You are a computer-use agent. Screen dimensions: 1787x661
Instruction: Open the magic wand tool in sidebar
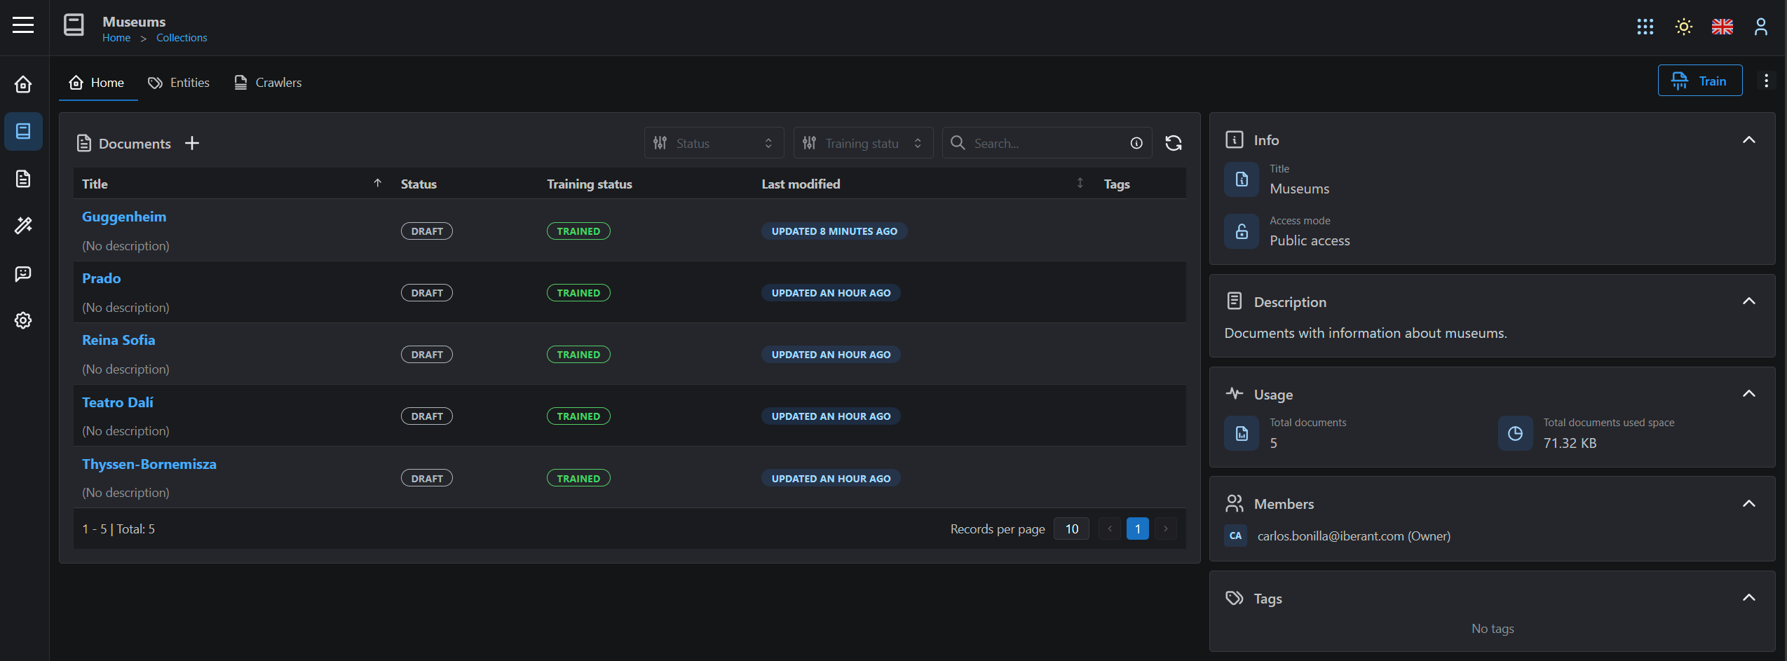coord(23,226)
